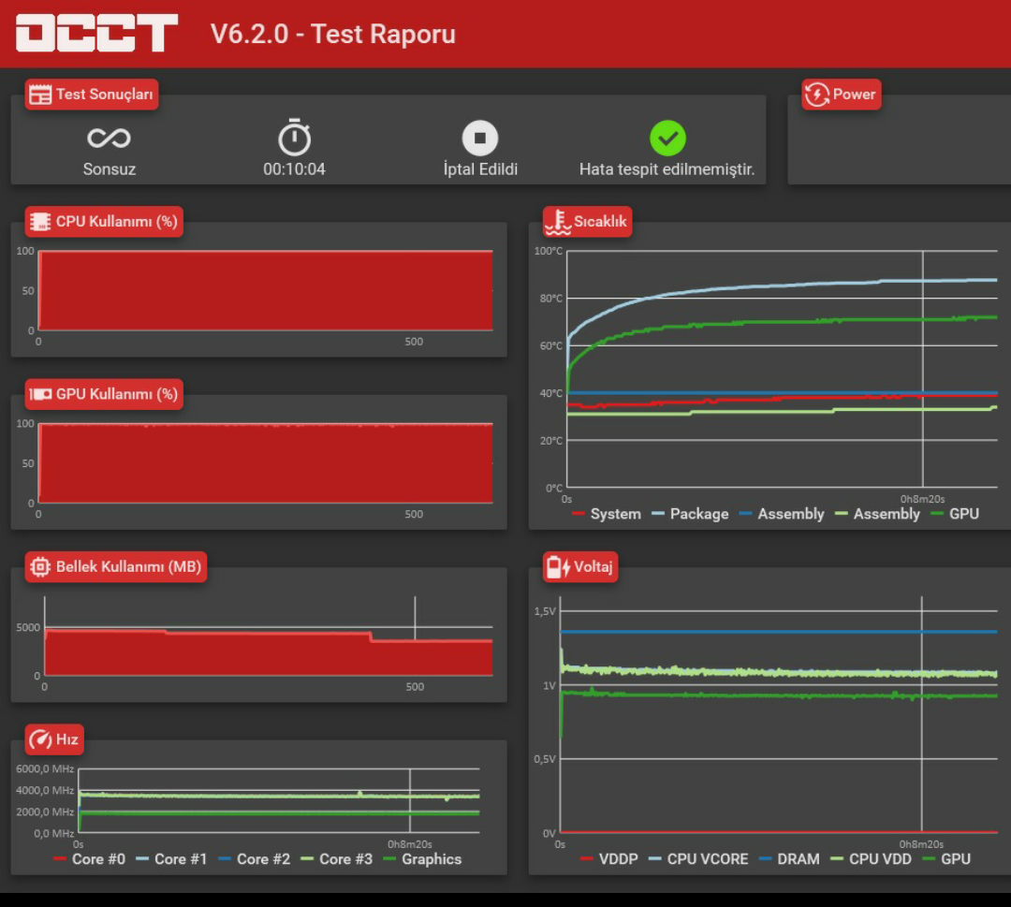Screen dimensions: 1011x907
Task: Click the Sıcaklık thermometer icon
Action: (558, 222)
